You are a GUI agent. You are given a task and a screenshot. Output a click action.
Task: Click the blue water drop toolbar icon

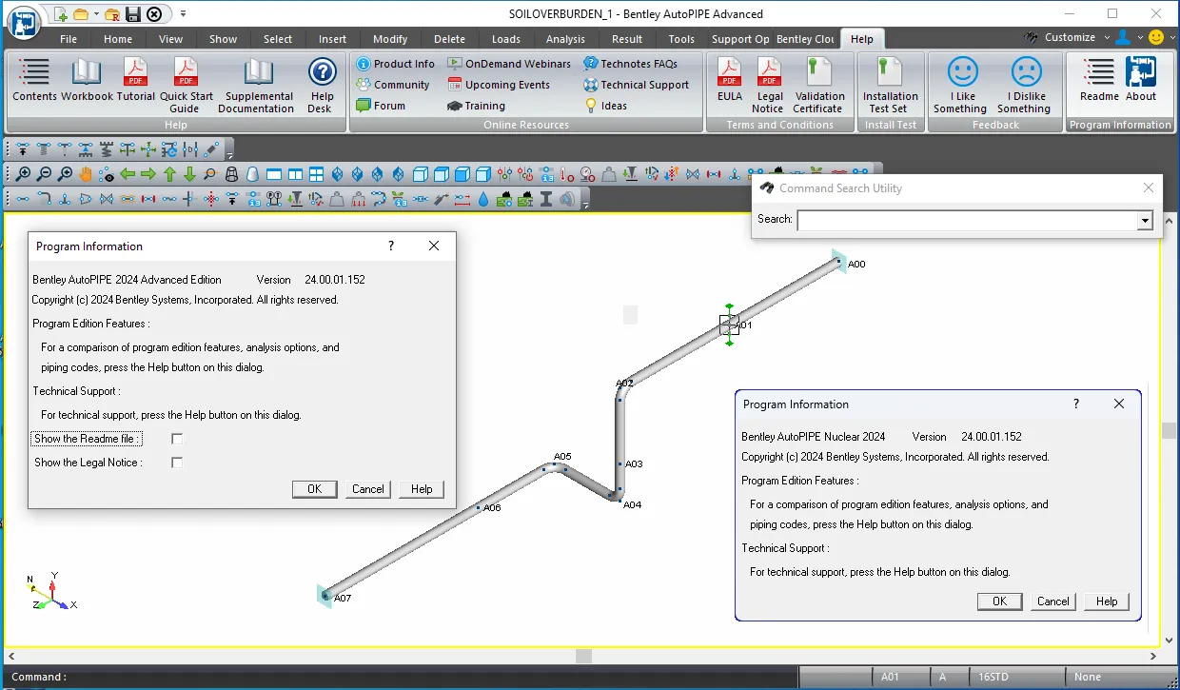[x=483, y=199]
